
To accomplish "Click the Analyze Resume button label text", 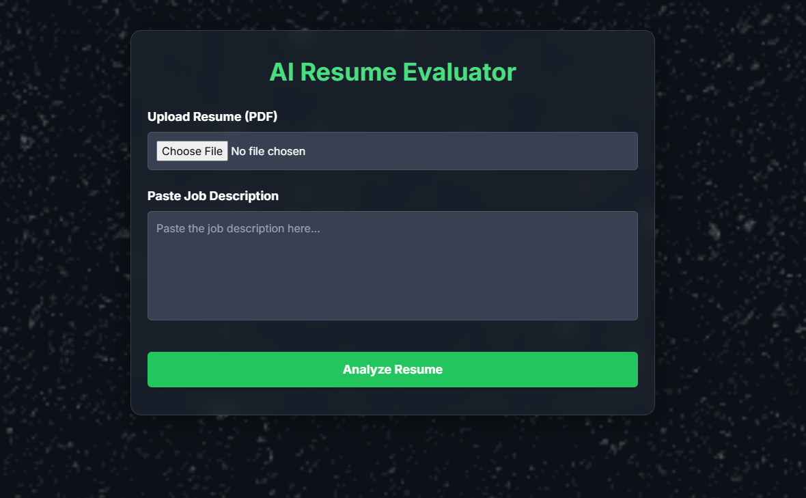I will [392, 369].
